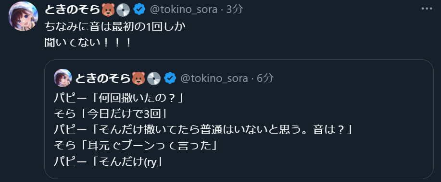Click the disc emoji in the main tweet header
The width and height of the screenshot is (441, 182).
pyautogui.click(x=123, y=10)
